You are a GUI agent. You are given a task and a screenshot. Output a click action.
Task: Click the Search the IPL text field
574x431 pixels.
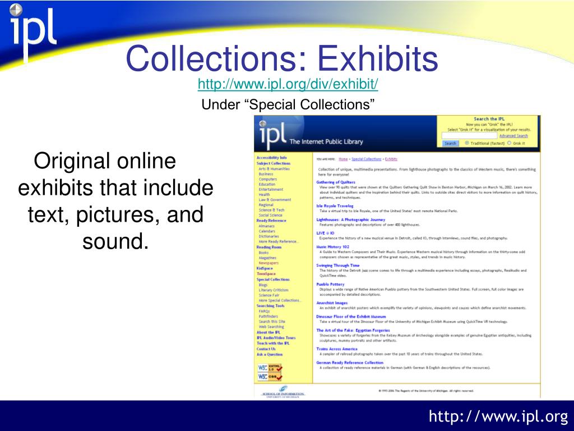[469, 136]
